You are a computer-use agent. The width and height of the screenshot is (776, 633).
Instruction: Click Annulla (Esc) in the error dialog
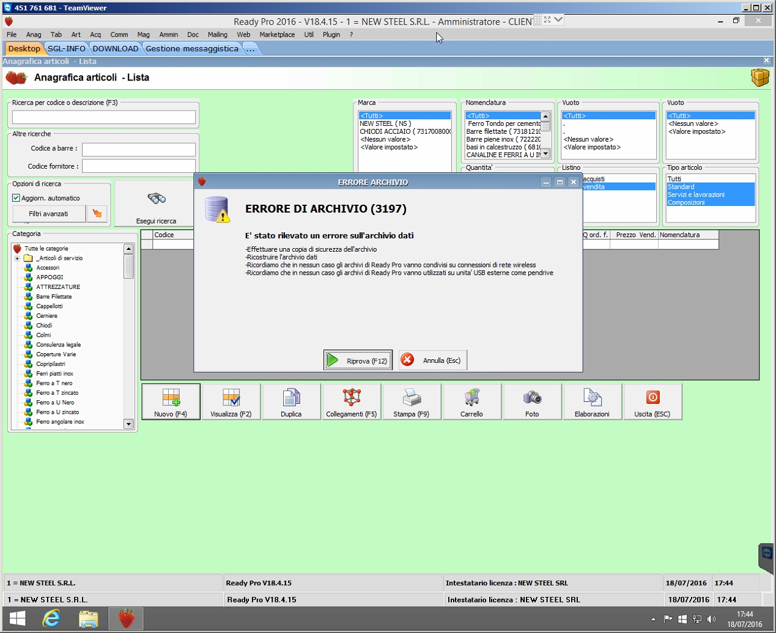[433, 360]
